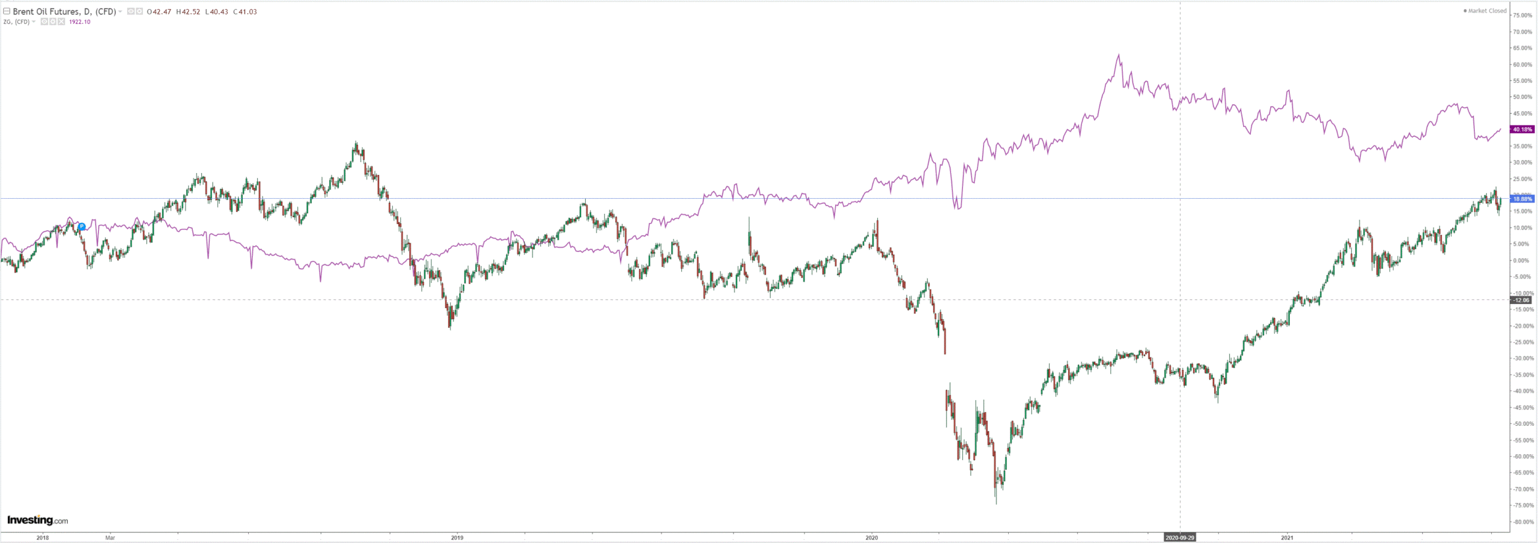This screenshot has height=543, width=1538.
Task: Open ZG series format settings gear
Action: tap(53, 22)
